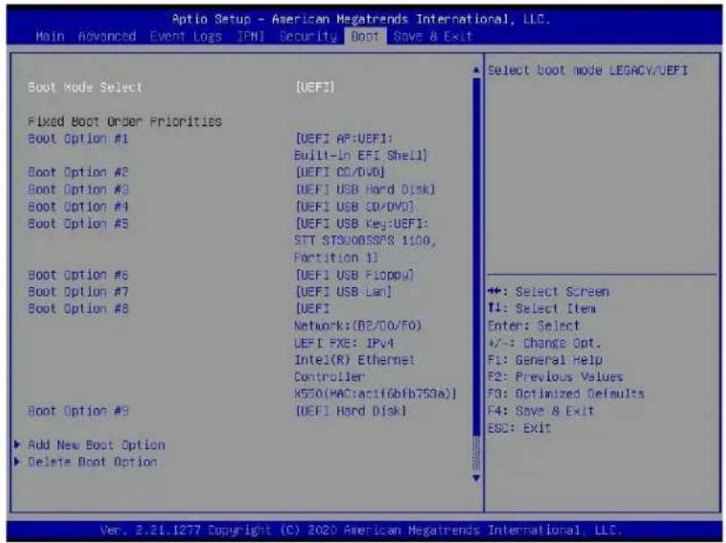
Task: Click the 'Select Screen' key hint
Action: pyautogui.click(x=548, y=292)
